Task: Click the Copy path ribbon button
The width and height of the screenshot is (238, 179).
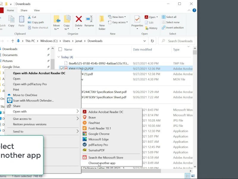Action: click(x=36, y=22)
